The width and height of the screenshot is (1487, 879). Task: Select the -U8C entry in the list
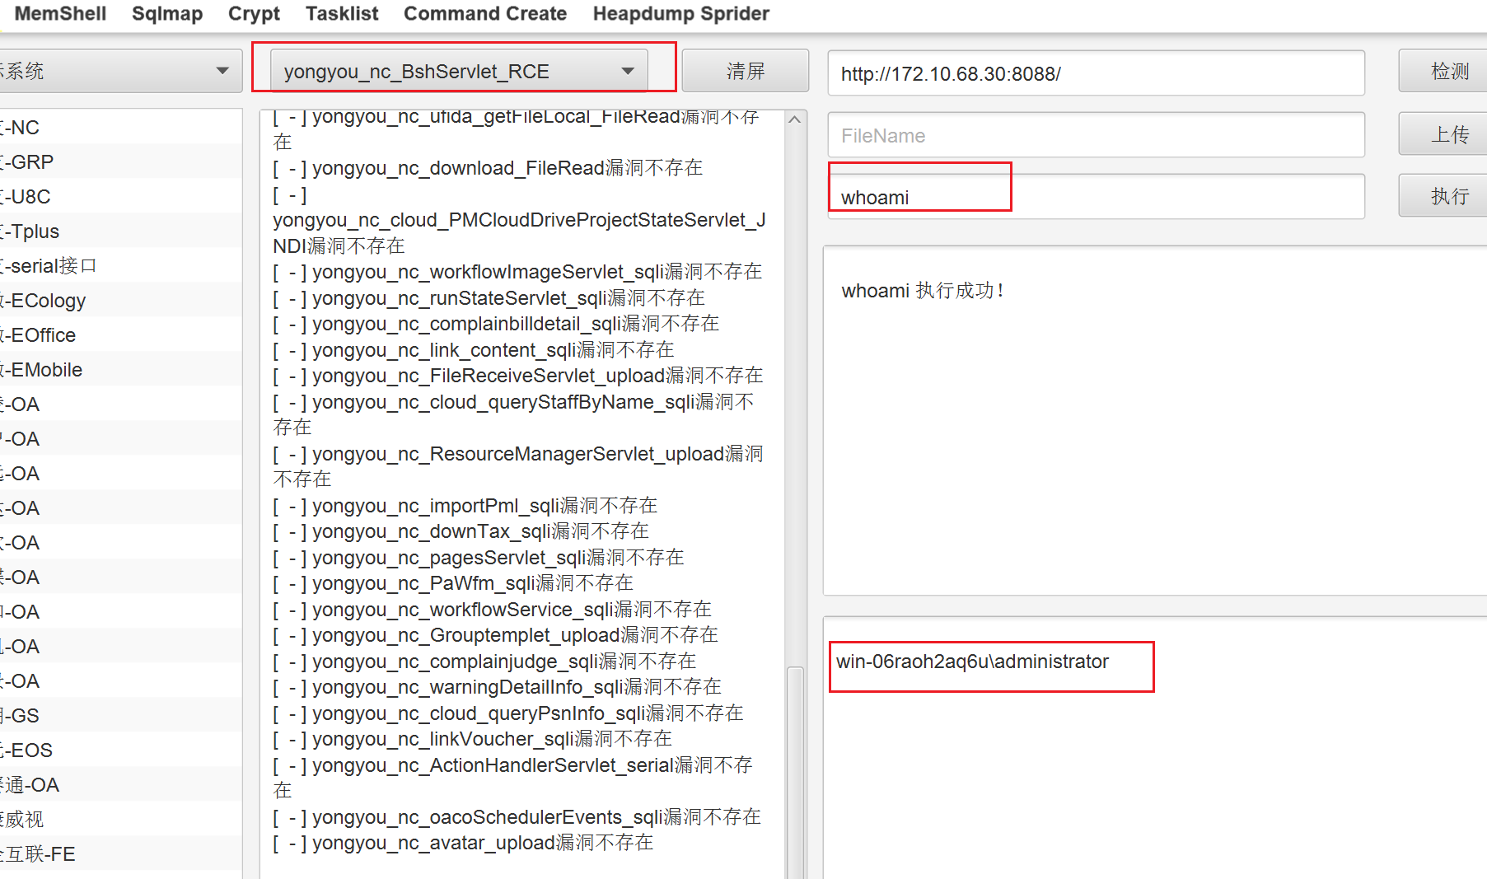coord(121,197)
